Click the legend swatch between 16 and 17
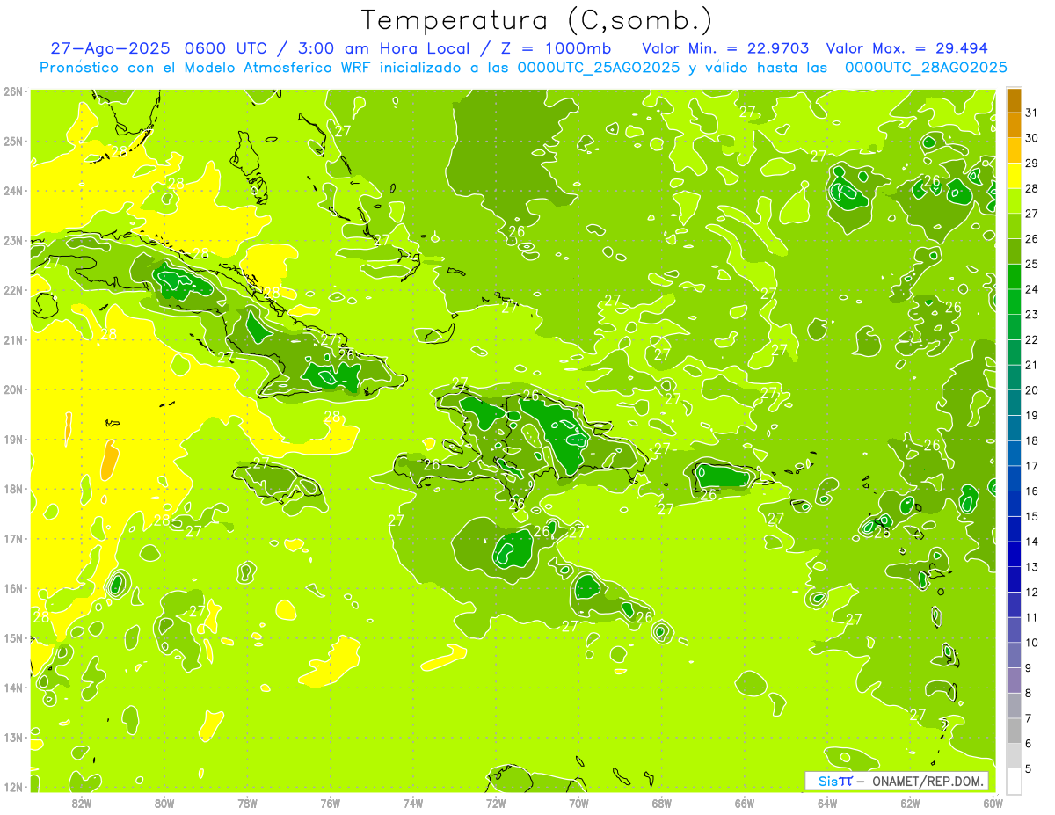1055x815 pixels. tap(1015, 479)
